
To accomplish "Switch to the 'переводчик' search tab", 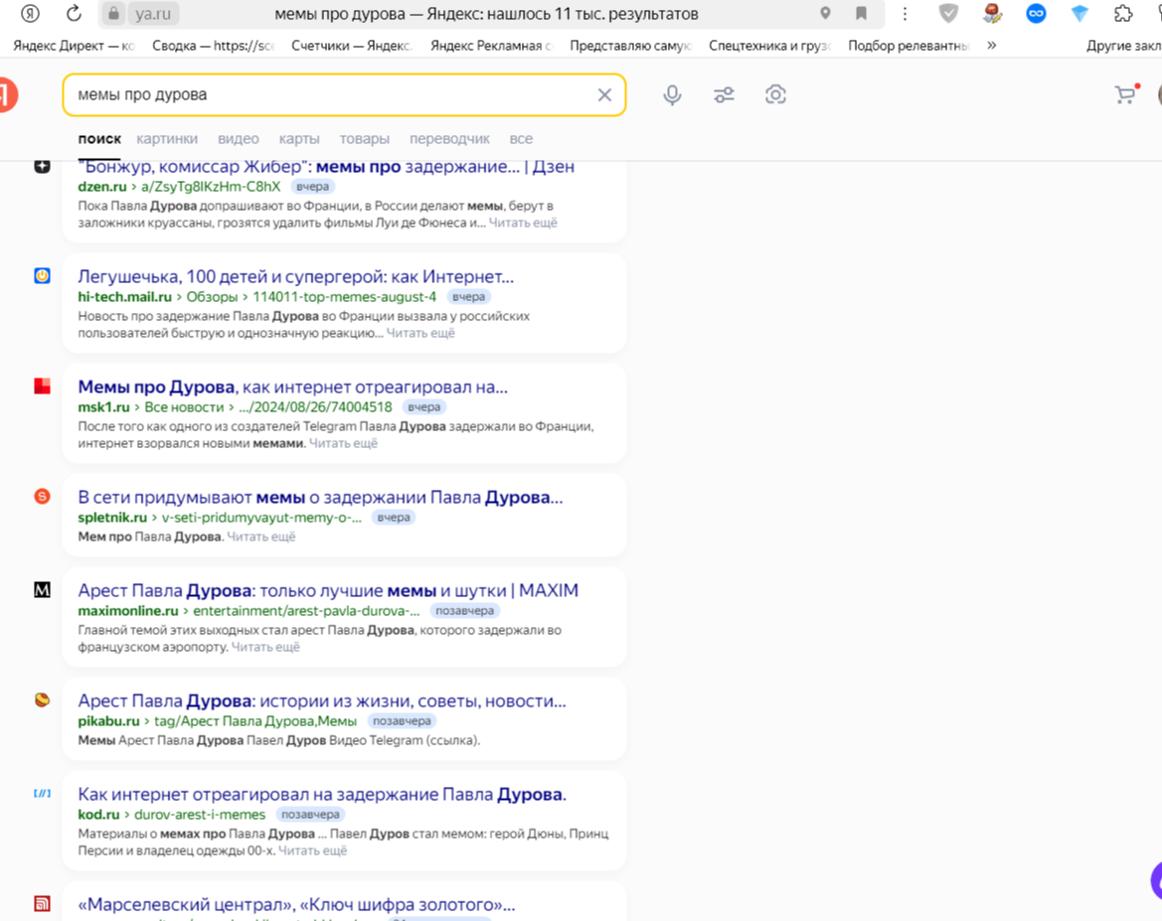I will [x=449, y=138].
